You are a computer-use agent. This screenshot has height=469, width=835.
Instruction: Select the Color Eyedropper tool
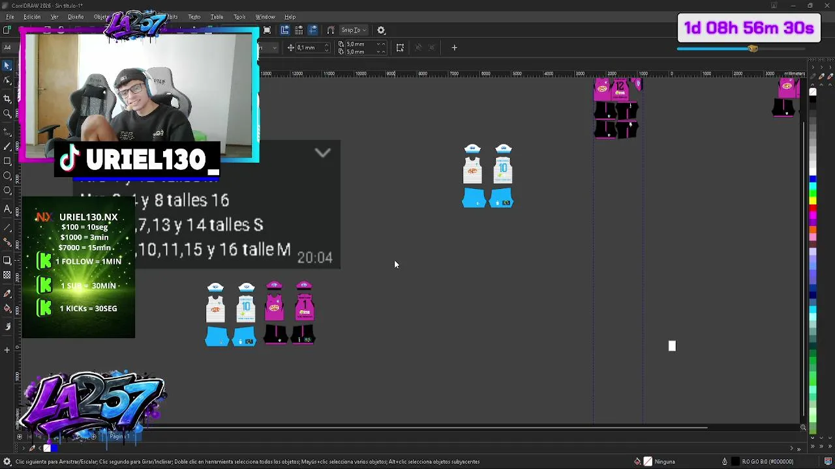coord(7,293)
